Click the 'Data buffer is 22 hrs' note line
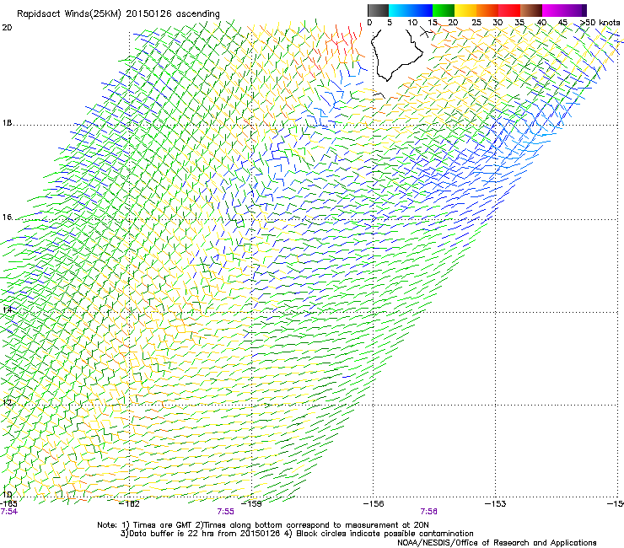The width and height of the screenshot is (624, 548). point(297,534)
